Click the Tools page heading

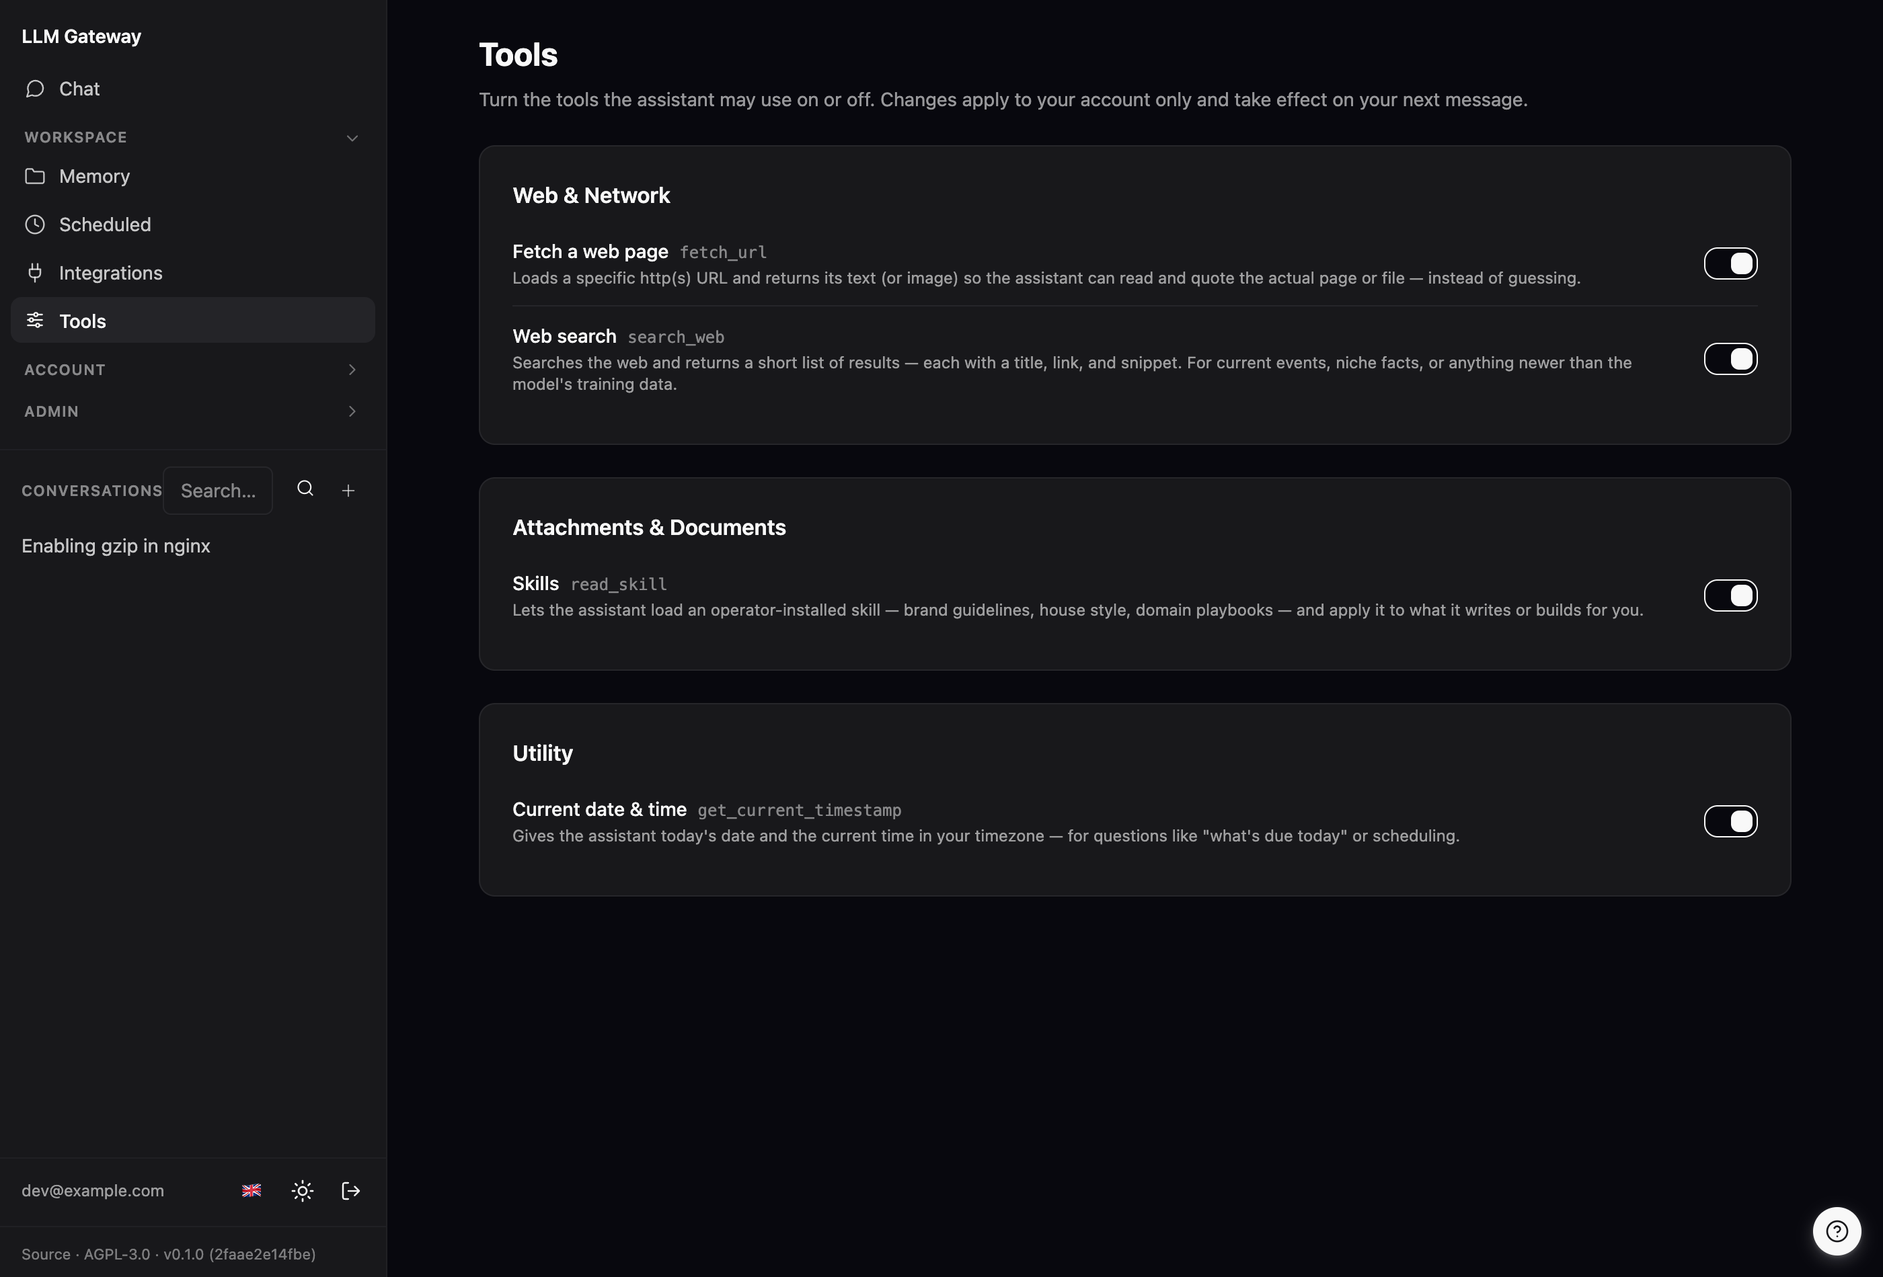coord(518,55)
